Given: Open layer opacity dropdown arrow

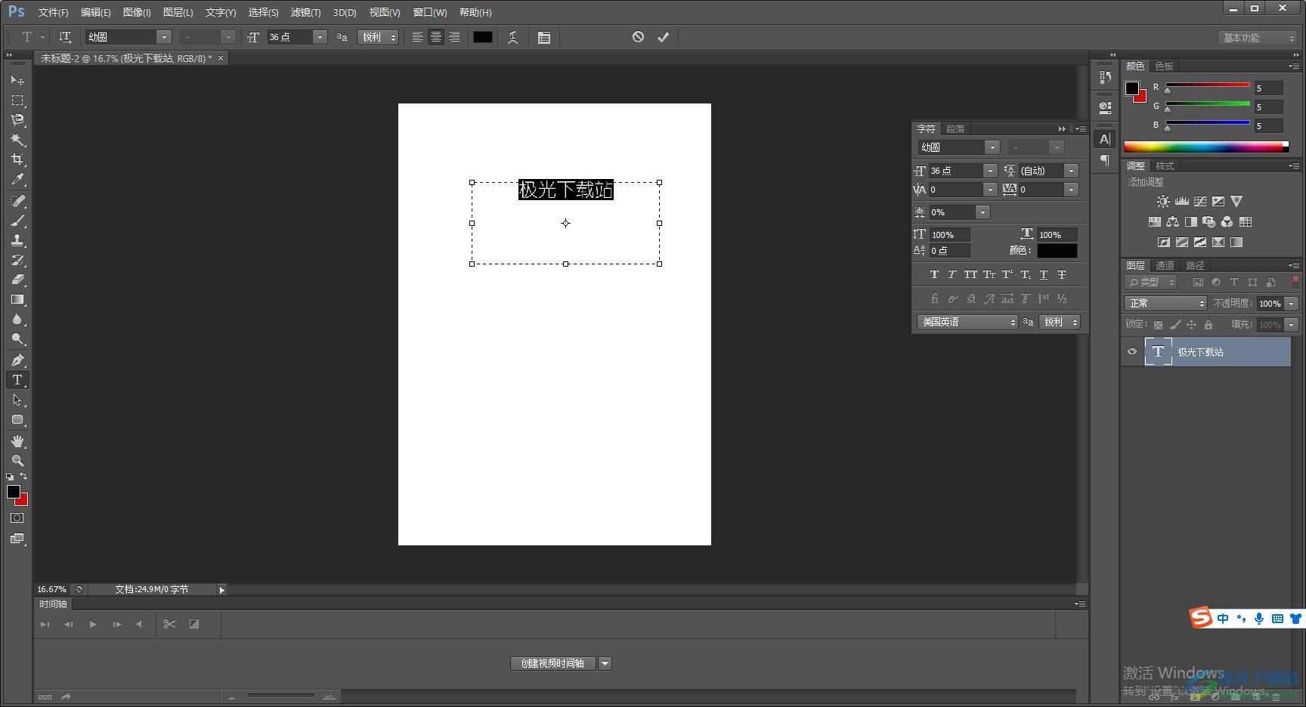Looking at the screenshot, I should (x=1292, y=303).
